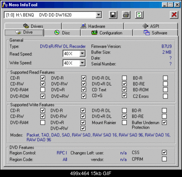Click the Refresh drive info icon

tap(139, 15)
